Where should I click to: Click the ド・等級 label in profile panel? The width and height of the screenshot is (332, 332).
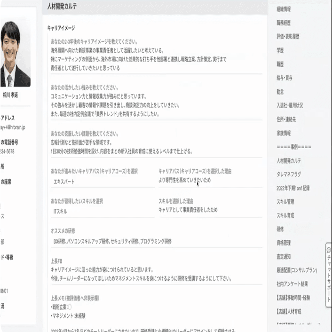pyautogui.click(x=7, y=257)
